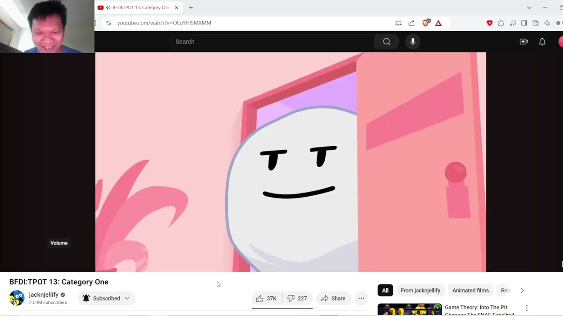Click the search magnifier button on YouTube
563x316 pixels.
387,42
